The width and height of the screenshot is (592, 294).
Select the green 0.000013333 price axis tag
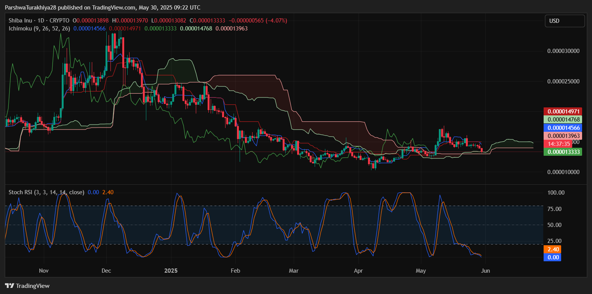pos(563,152)
